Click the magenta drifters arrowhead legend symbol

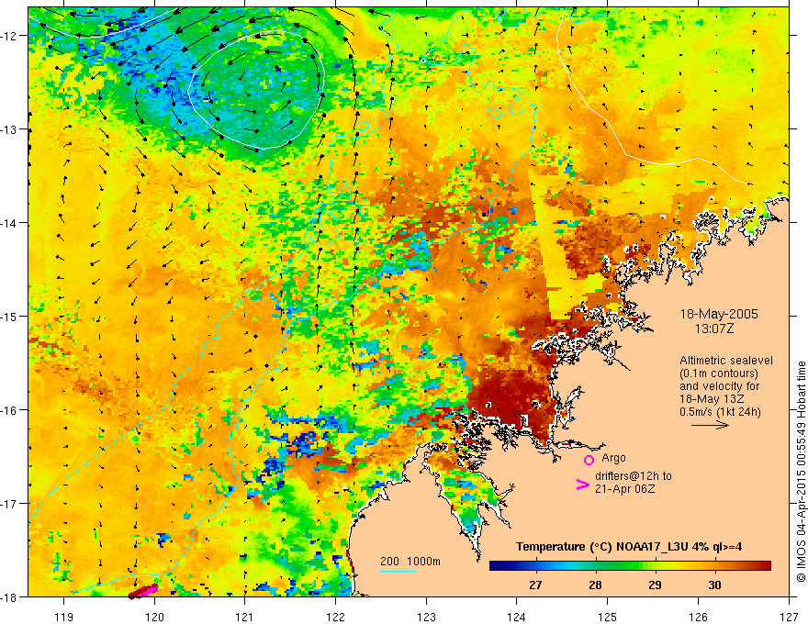582,485
